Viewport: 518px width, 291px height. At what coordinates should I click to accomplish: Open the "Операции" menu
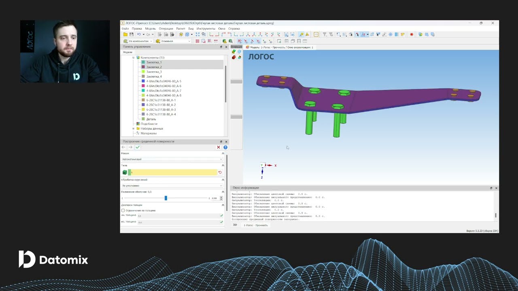166,29
